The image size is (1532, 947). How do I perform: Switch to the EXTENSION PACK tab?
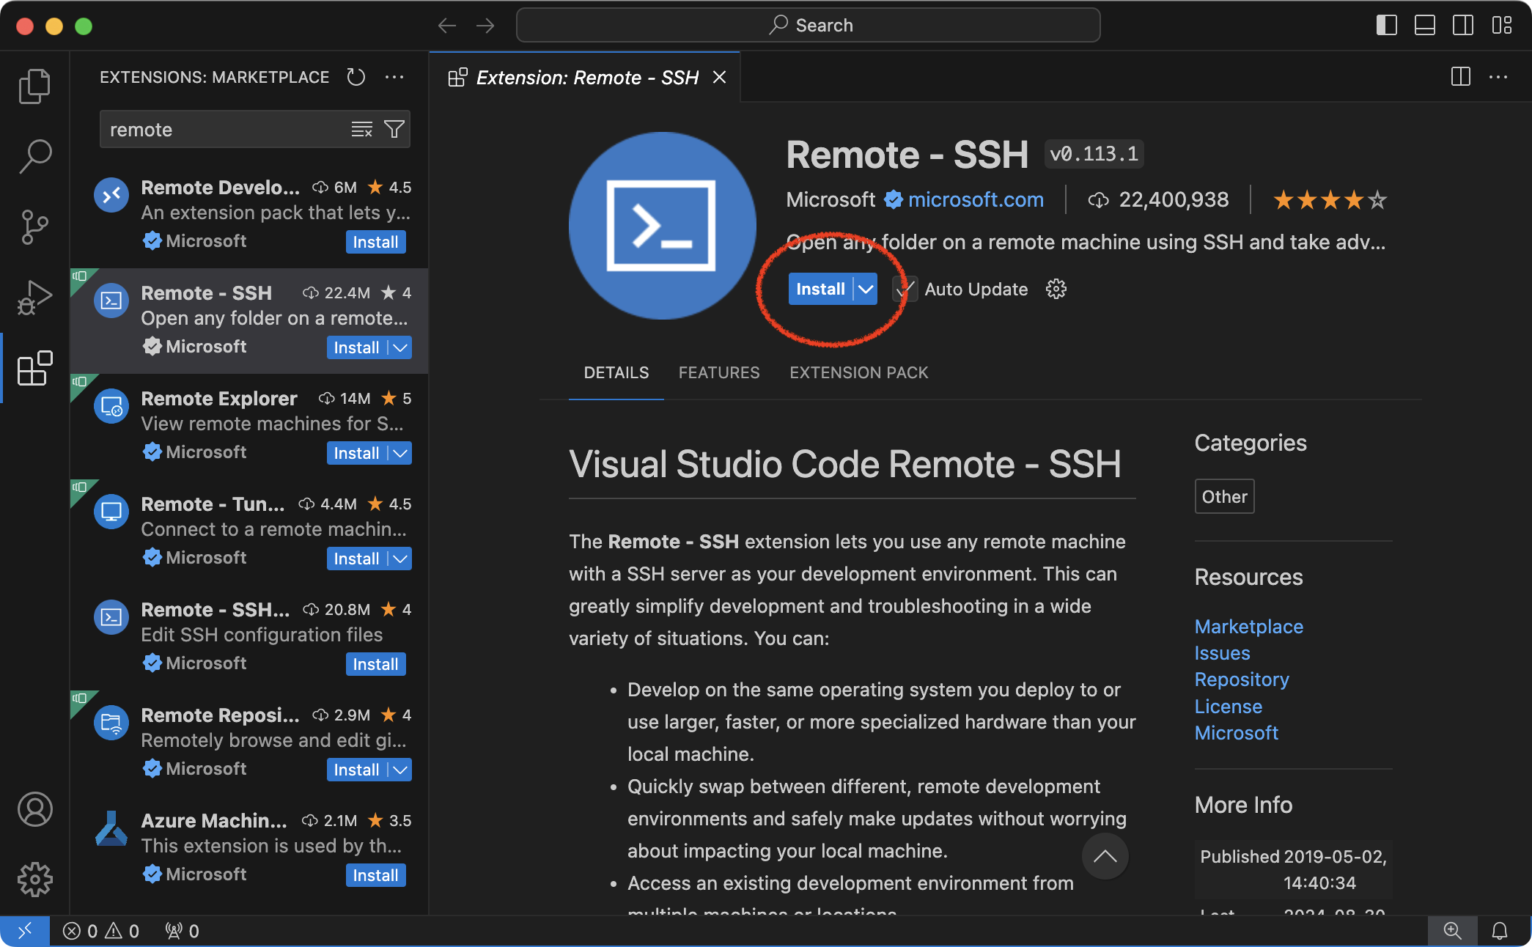coord(858,372)
